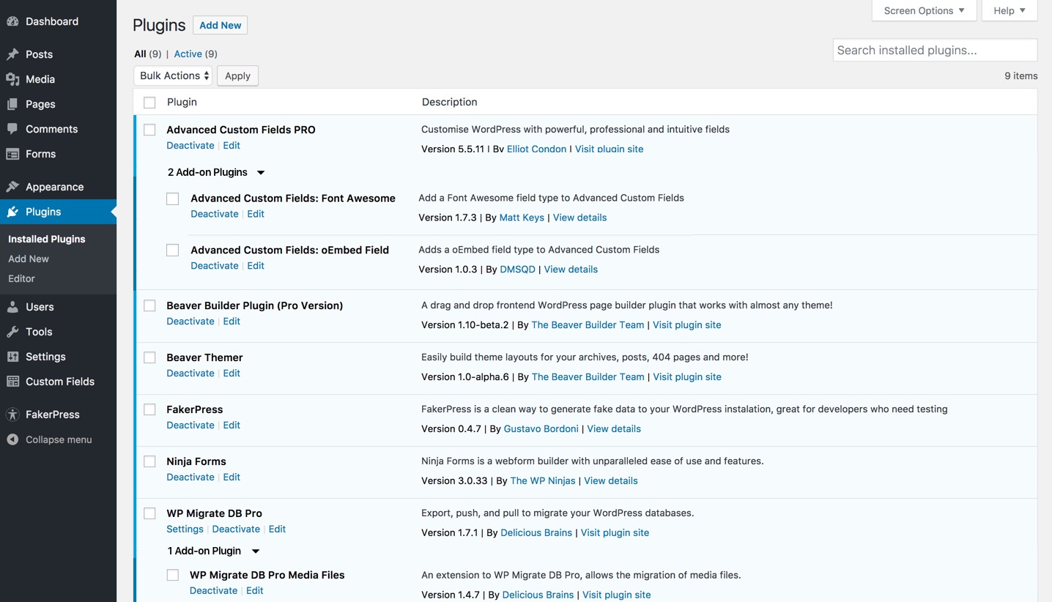Image resolution: width=1052 pixels, height=602 pixels.
Task: Click the 9 items count text
Action: (x=1020, y=75)
